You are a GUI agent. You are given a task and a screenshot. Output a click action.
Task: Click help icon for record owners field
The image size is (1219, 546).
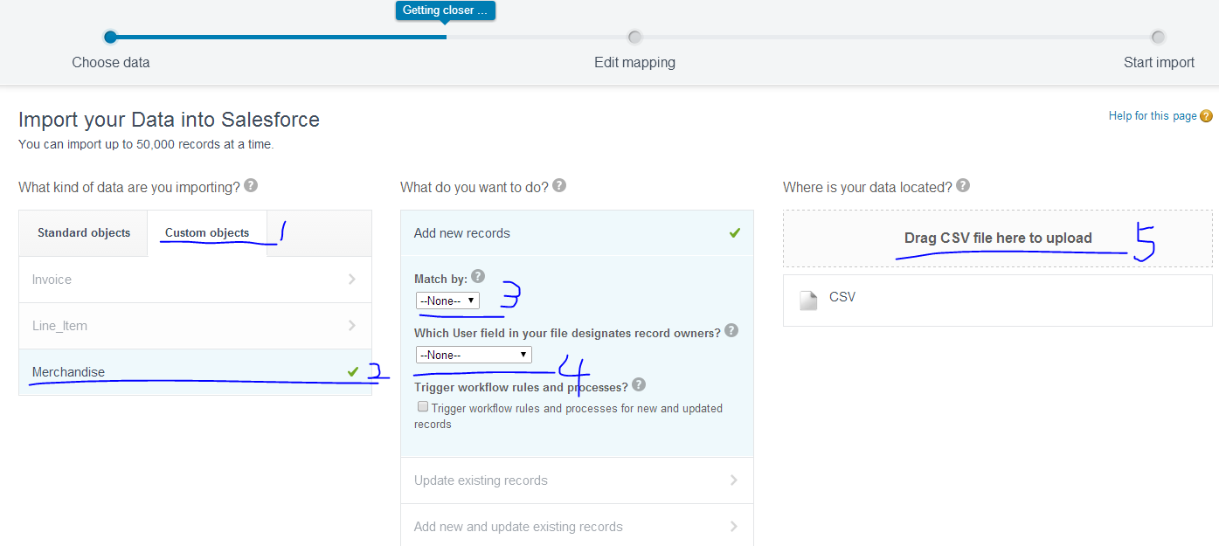[x=731, y=331]
